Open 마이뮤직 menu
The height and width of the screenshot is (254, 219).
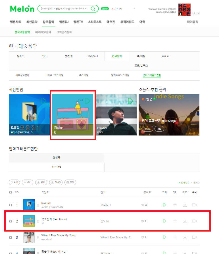193,22
